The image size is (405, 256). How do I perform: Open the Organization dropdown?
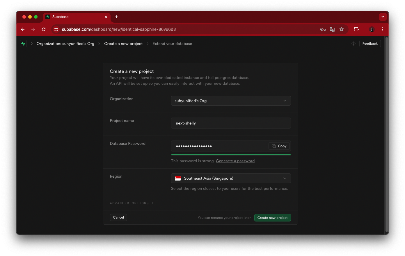click(231, 101)
